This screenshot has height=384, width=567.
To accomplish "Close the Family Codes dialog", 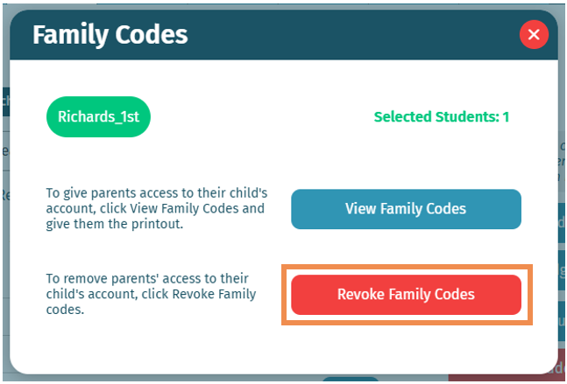I will (534, 35).
